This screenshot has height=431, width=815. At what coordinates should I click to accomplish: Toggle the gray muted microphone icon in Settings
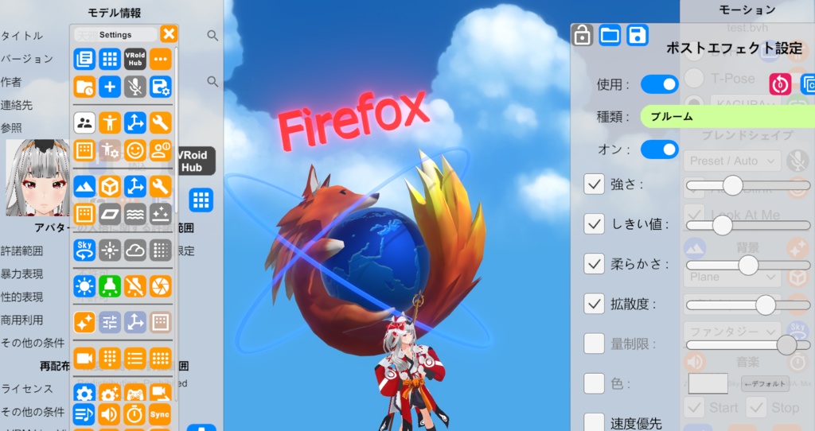point(135,87)
